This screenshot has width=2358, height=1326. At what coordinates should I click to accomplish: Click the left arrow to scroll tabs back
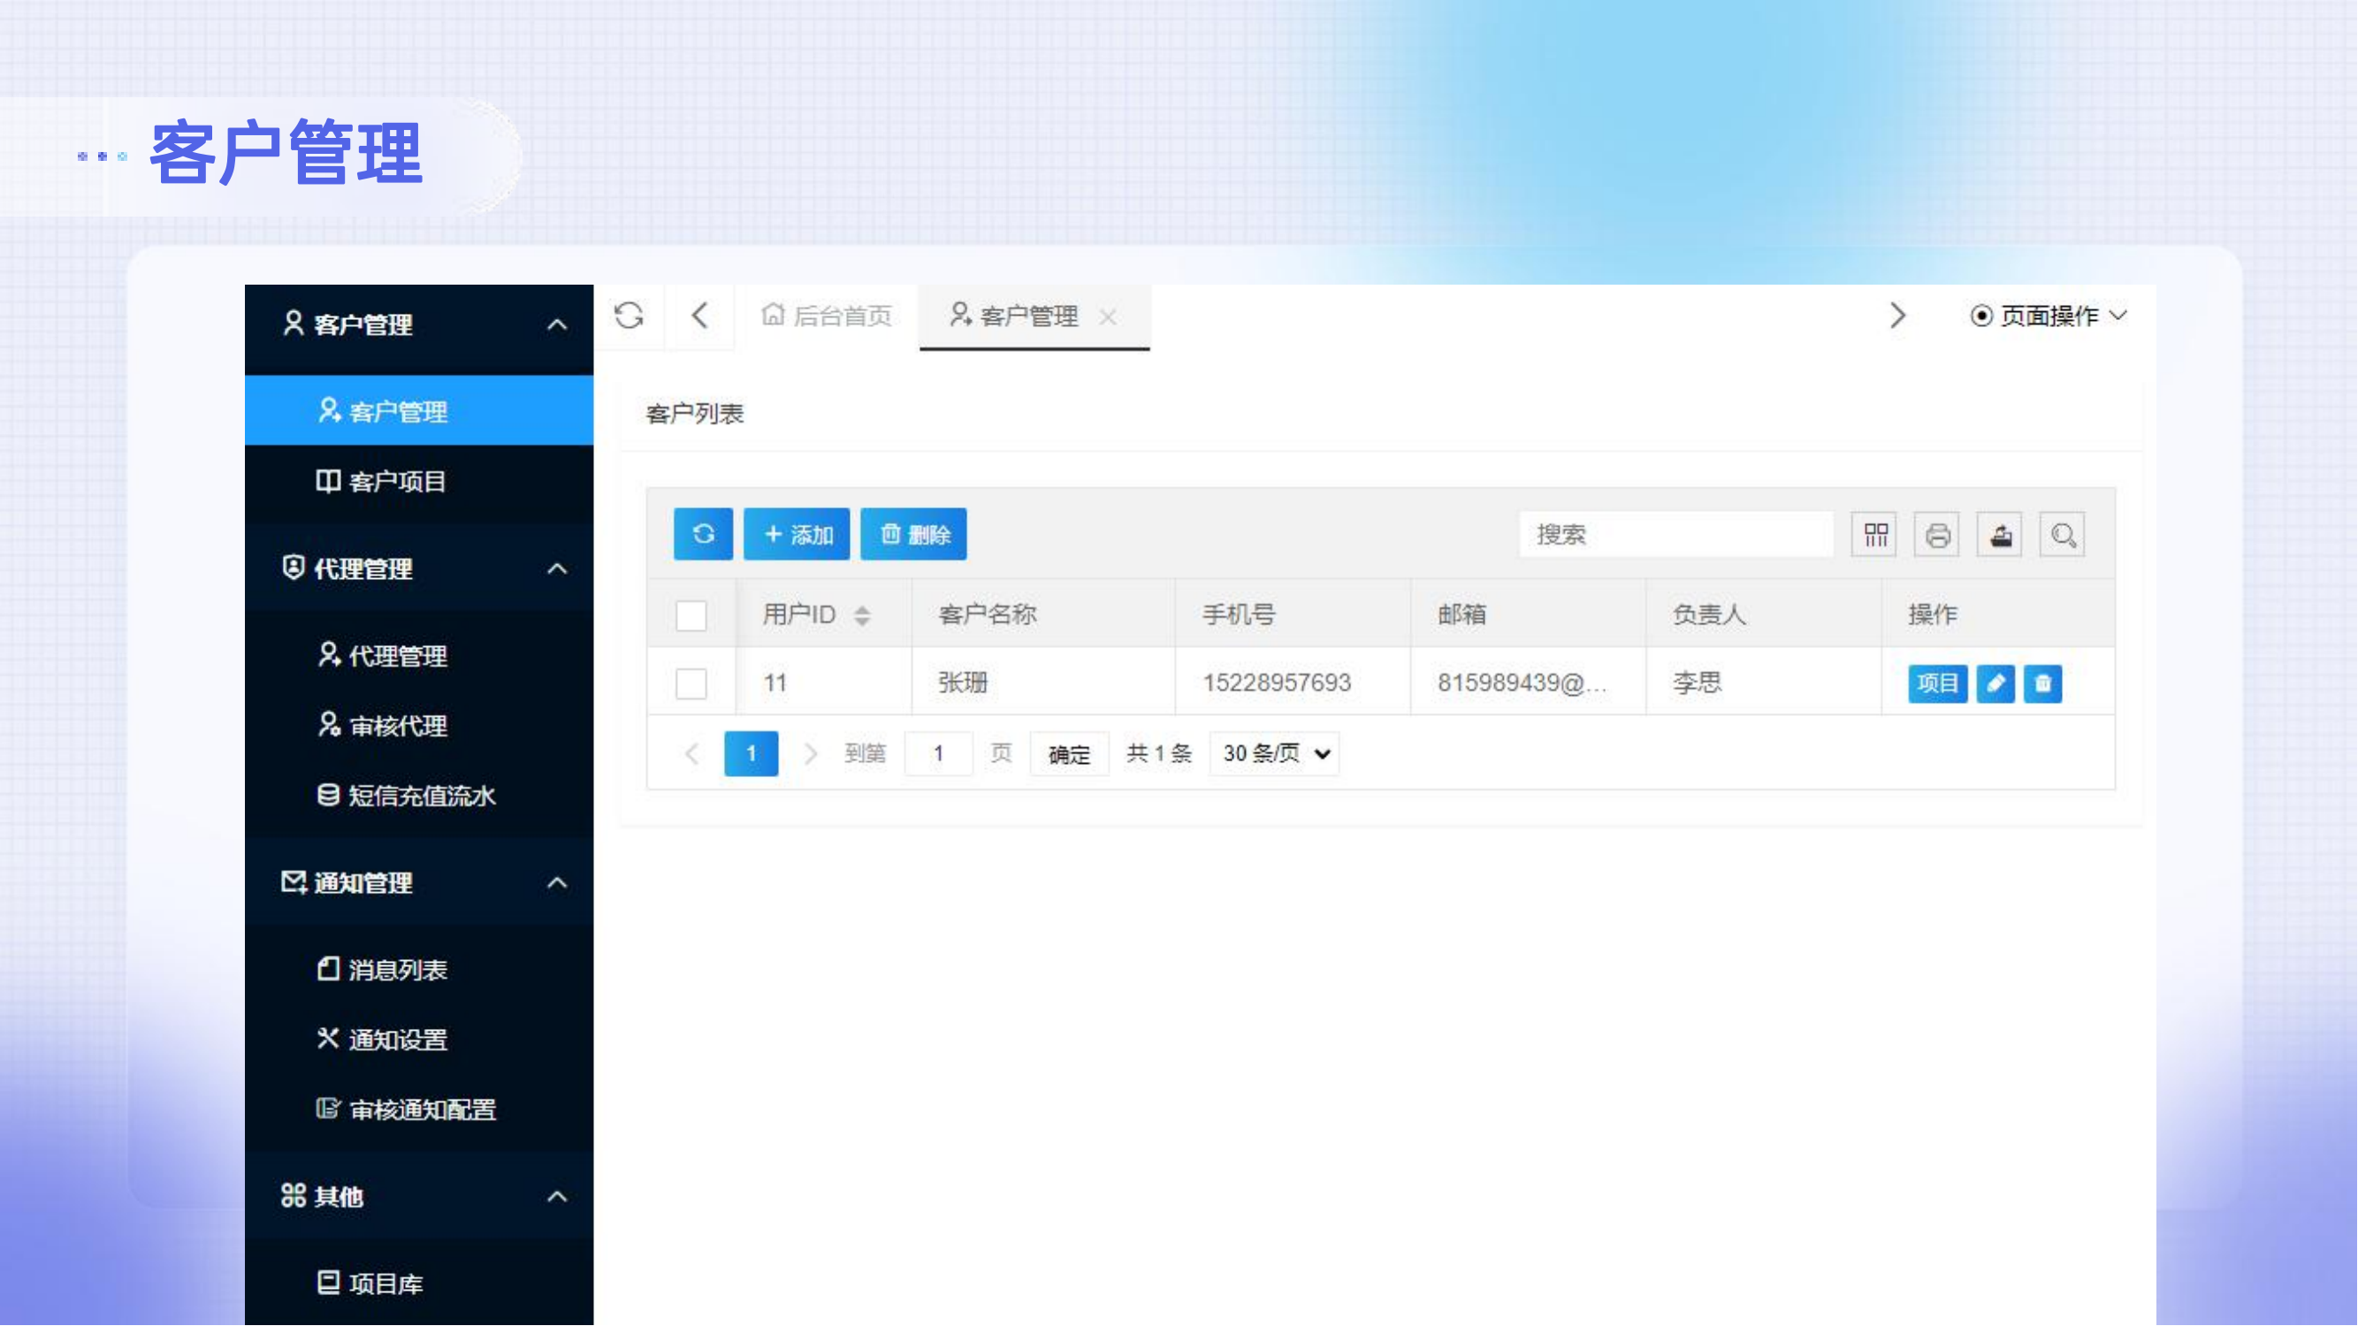pos(699,316)
